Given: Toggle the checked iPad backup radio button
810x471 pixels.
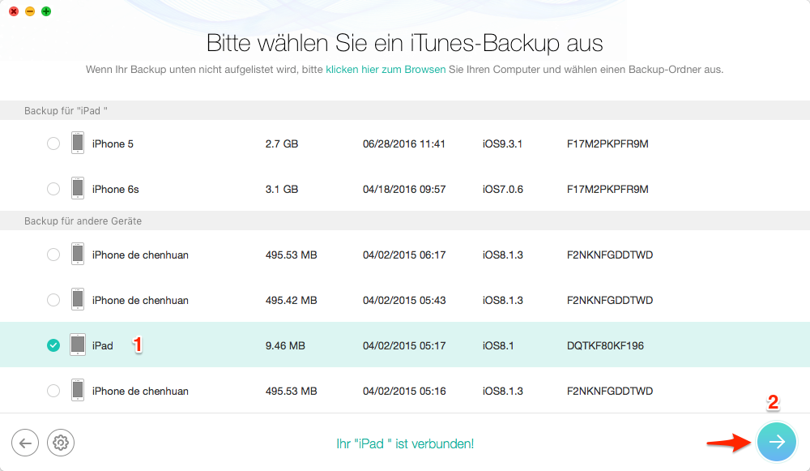Looking at the screenshot, I should (53, 345).
